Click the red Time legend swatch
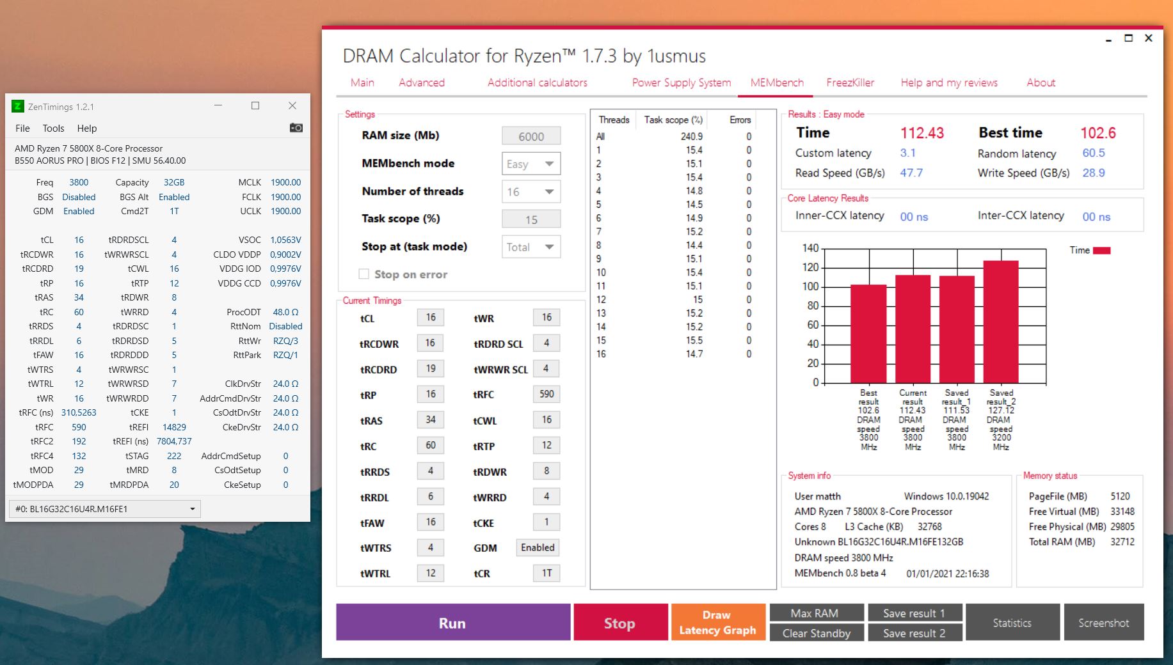Screen dimensions: 1173x665 [x=1101, y=251]
